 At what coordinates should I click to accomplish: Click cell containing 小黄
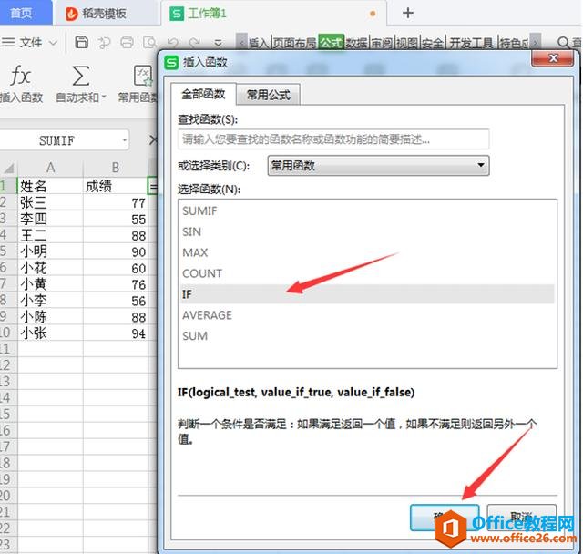[x=50, y=284]
